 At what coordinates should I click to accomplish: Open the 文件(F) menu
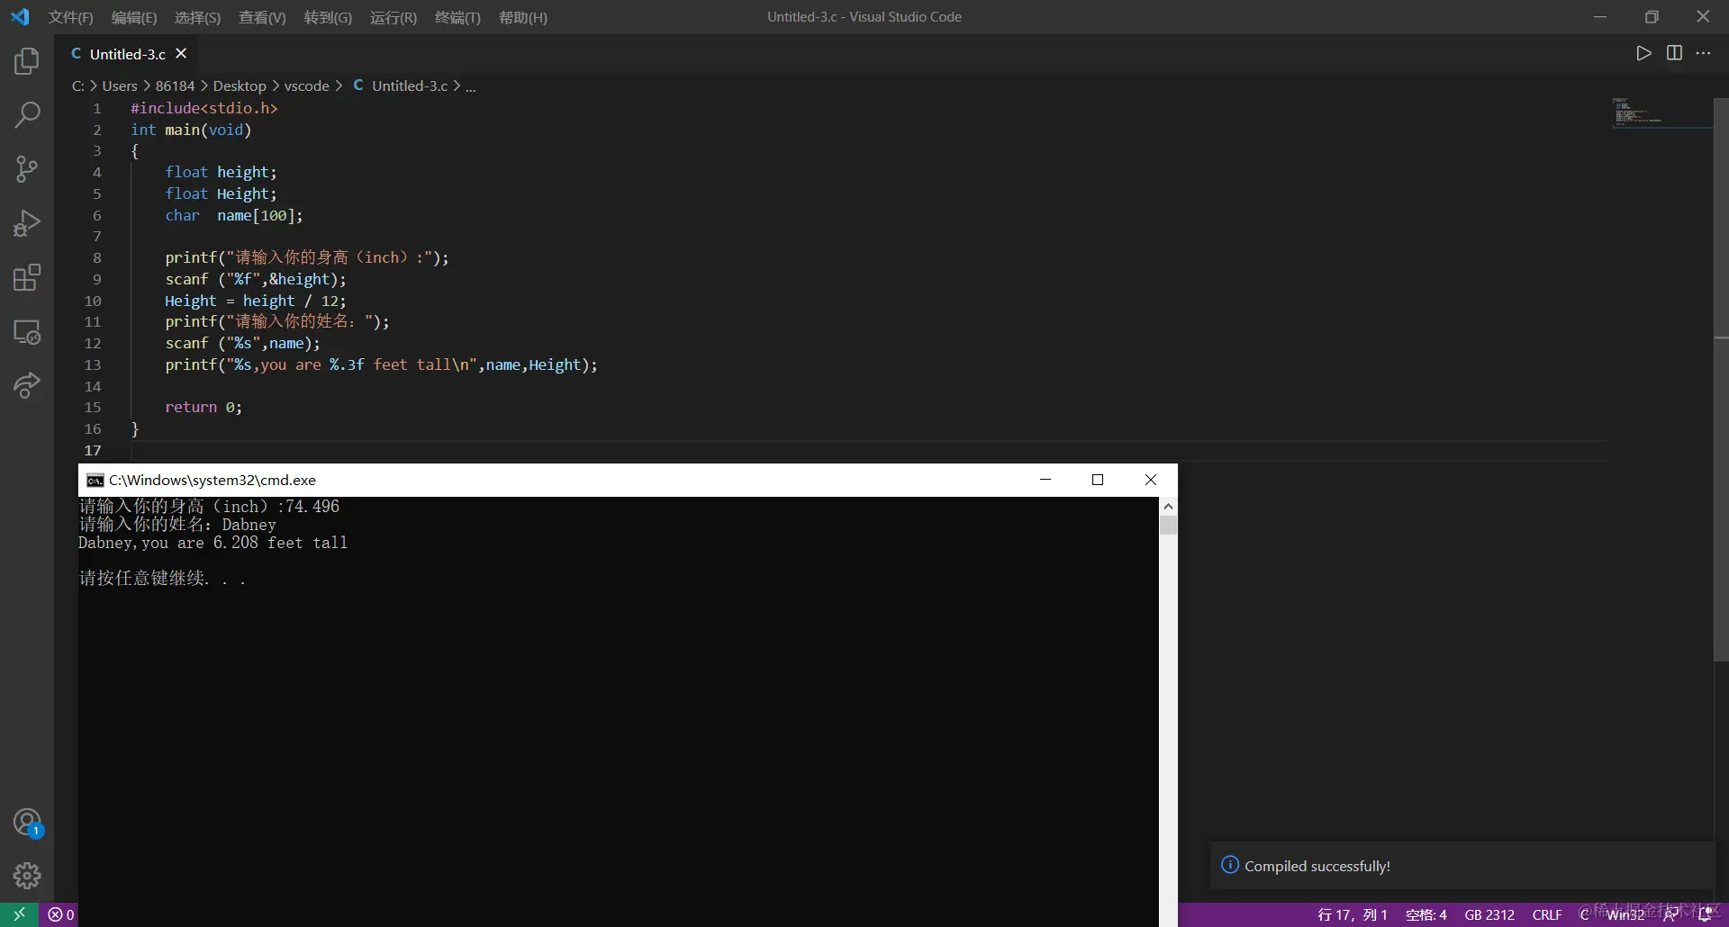click(x=71, y=17)
